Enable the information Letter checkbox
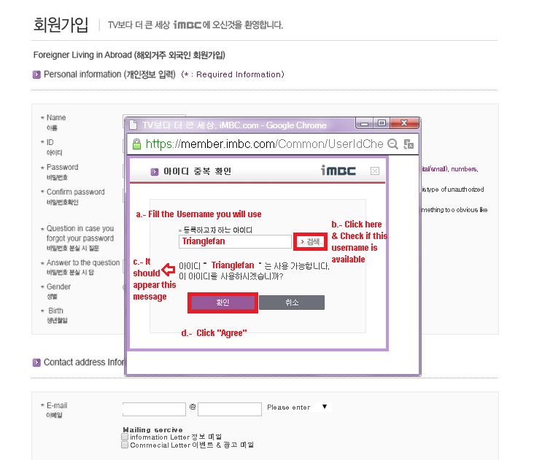This screenshot has height=460, width=534. 125,437
